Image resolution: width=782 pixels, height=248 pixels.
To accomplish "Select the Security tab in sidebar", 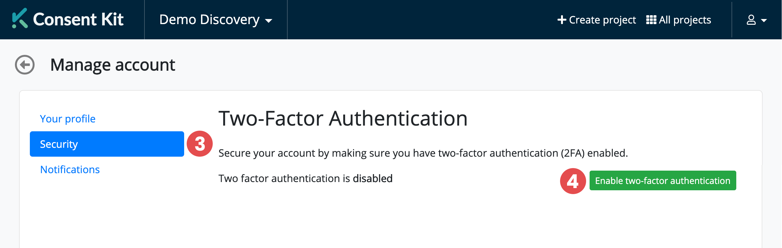I will coord(107,144).
